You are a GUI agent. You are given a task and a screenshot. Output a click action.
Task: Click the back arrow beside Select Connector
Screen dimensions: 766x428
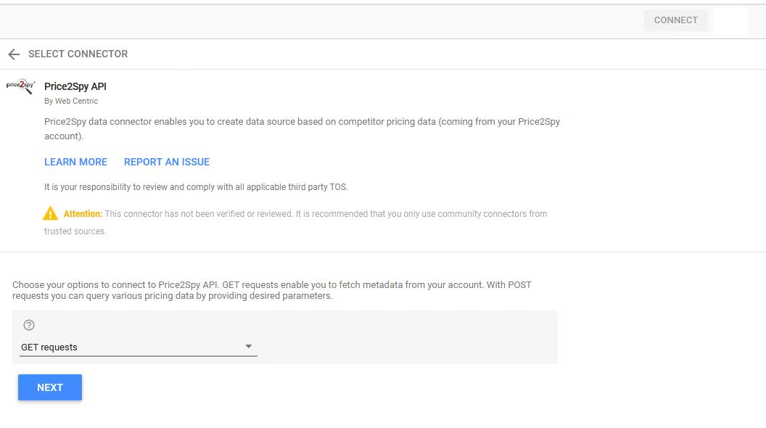(14, 54)
